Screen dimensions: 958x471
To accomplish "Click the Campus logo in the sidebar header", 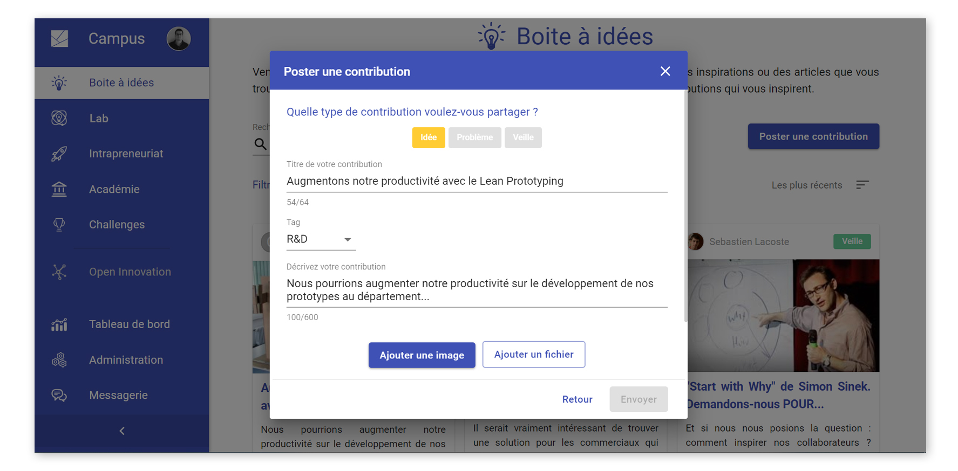I will (x=59, y=38).
